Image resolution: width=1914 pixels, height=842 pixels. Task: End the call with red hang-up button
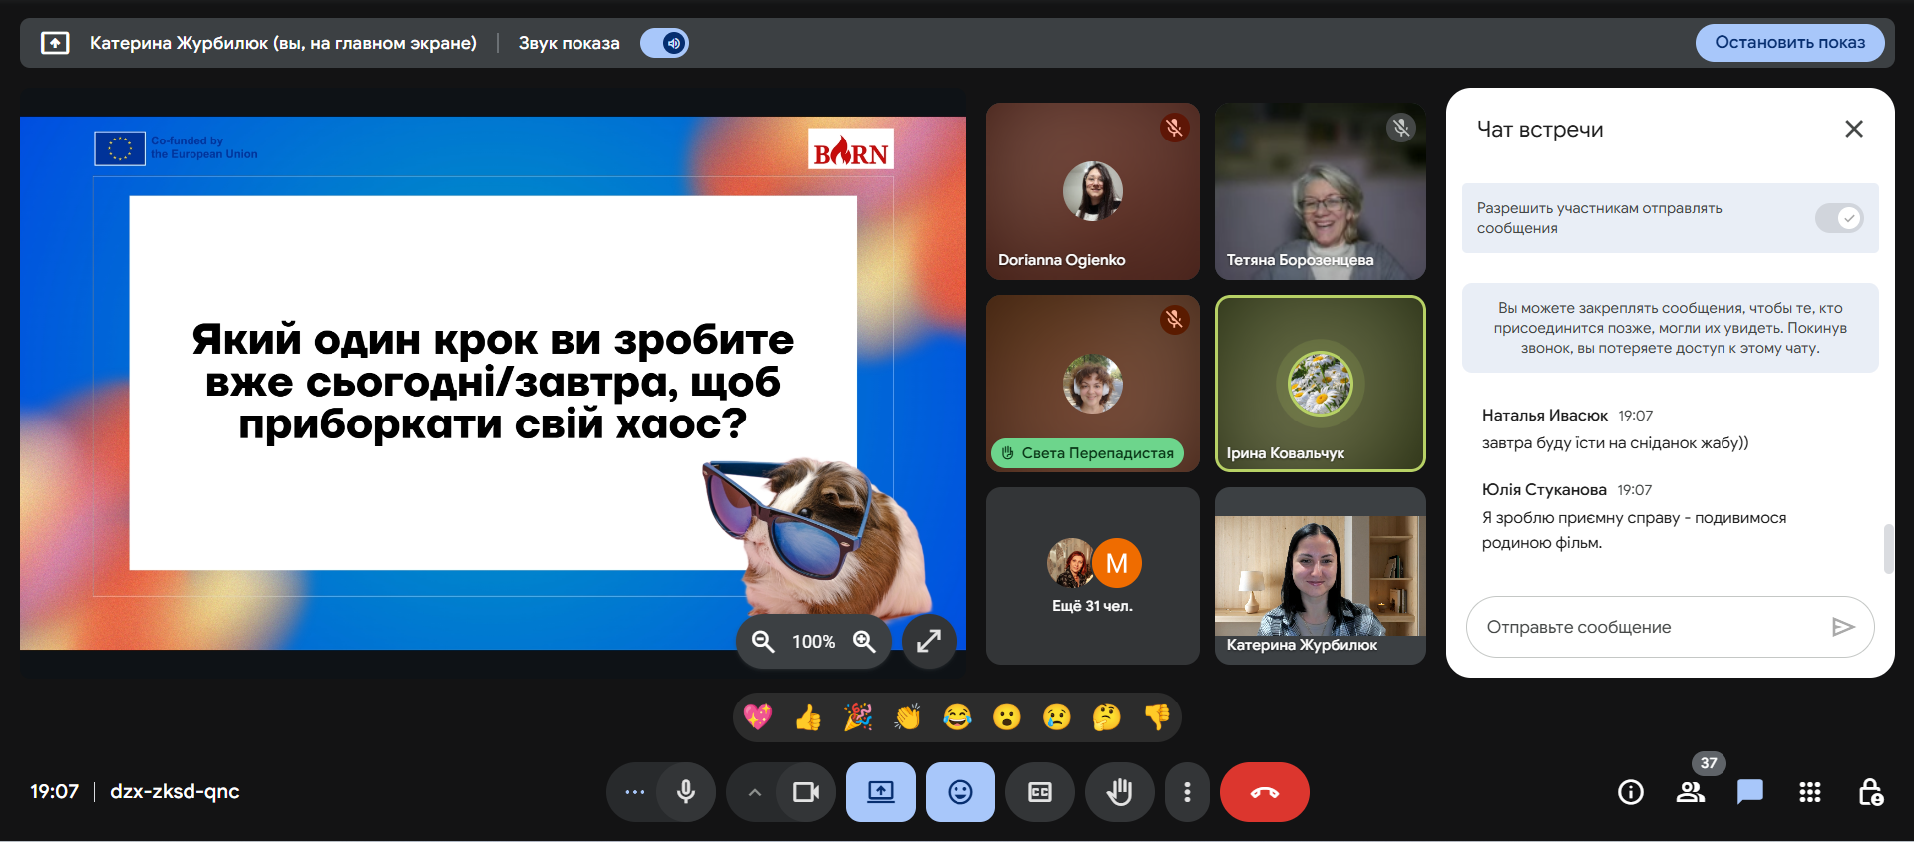[x=1264, y=792]
